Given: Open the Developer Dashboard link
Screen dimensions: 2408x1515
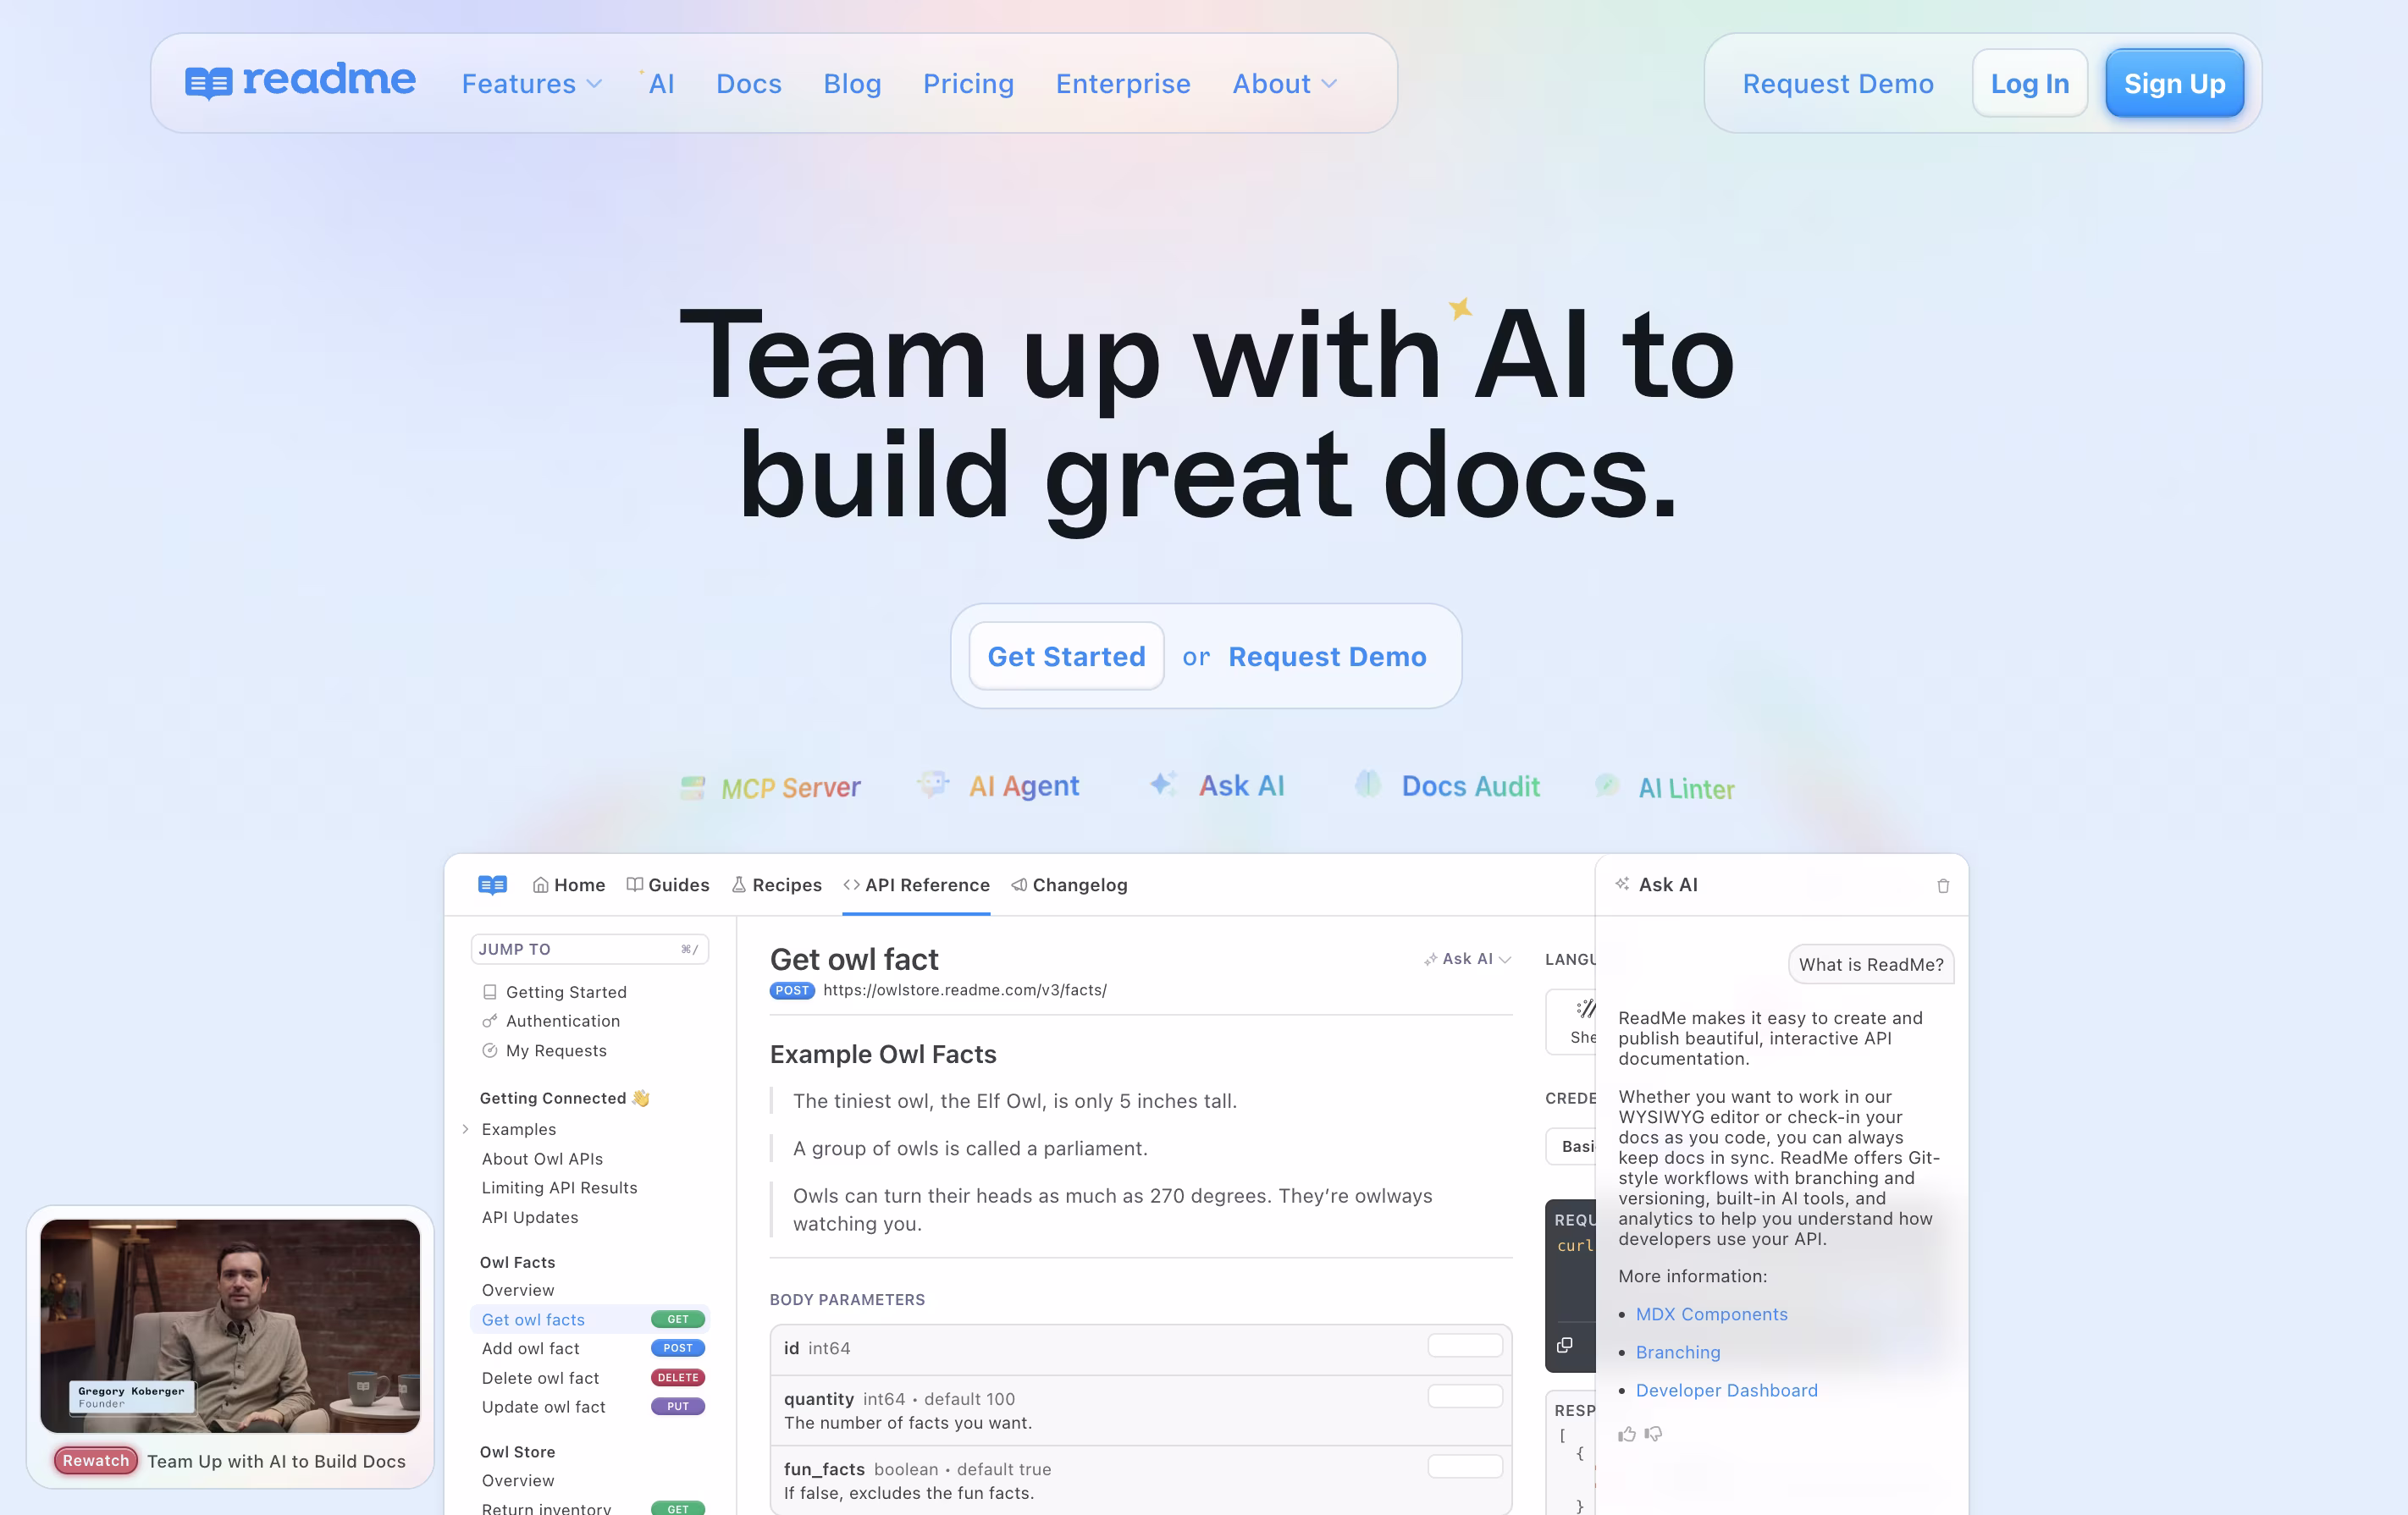Looking at the screenshot, I should coord(1726,1389).
